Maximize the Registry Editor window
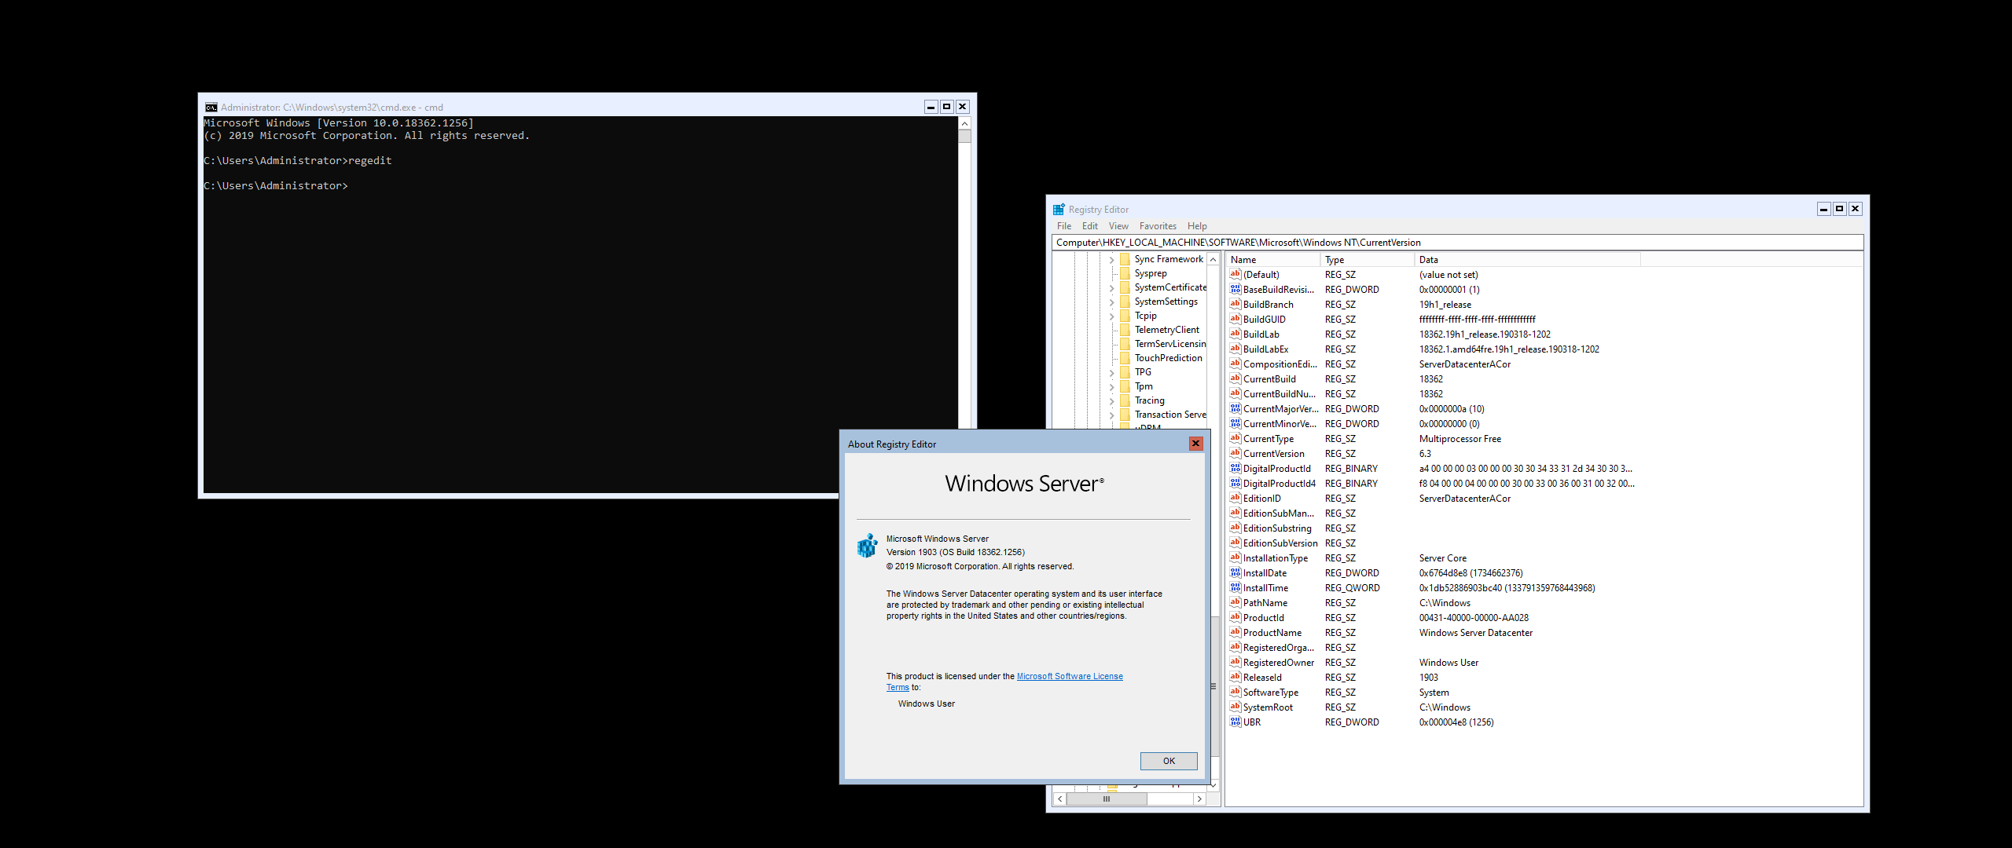This screenshot has height=848, width=2012. (1840, 209)
